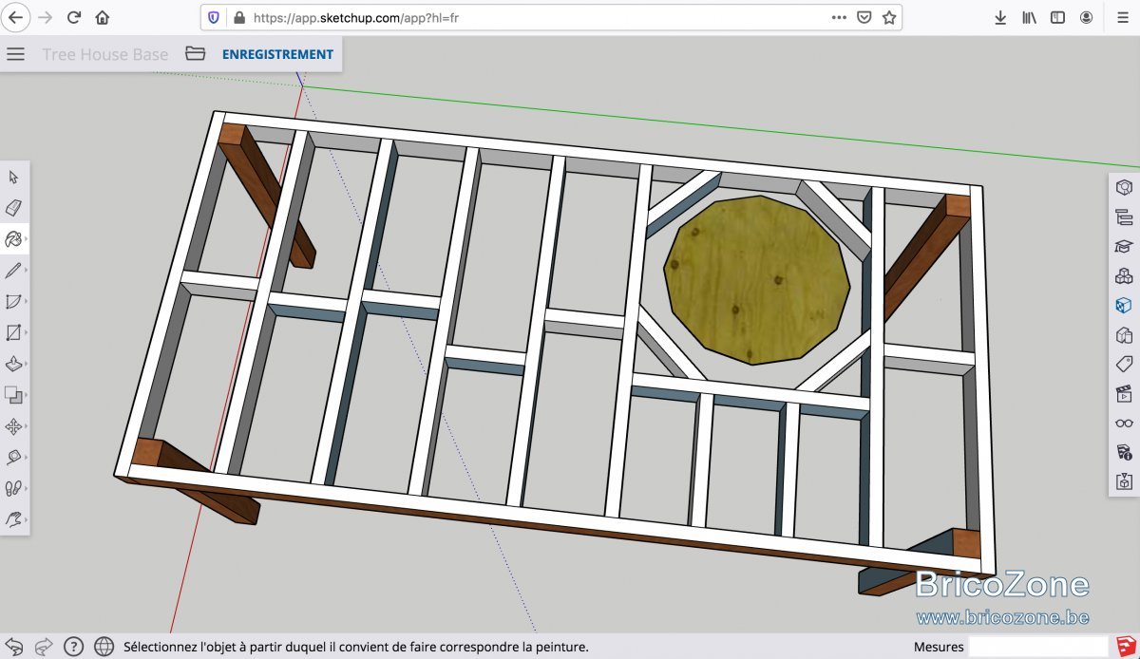
Task: Select the Move tool
Action: (13, 426)
